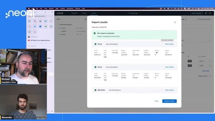The width and height of the screenshot is (215, 121).
Task: Show Cypher for the RELATED import
Action: coord(169,90)
